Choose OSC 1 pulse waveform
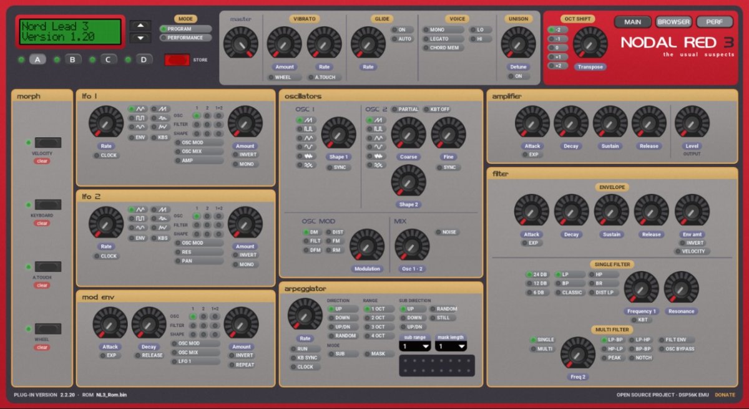 pos(306,129)
